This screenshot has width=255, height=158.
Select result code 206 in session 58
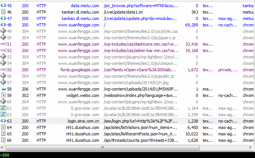[25, 89]
